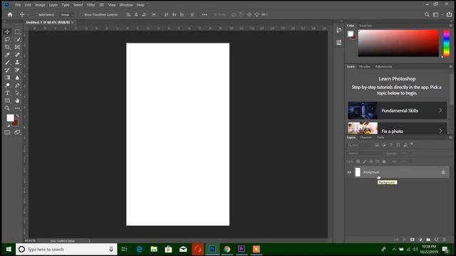
Task: Switch to the Adjustments tab
Action: pyautogui.click(x=383, y=66)
